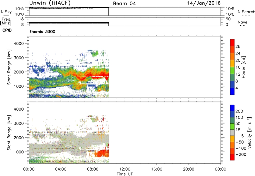Image resolution: width=255 pixels, height=176 pixels.
Task: Click the 'CPID' label
Action: tap(7, 30)
